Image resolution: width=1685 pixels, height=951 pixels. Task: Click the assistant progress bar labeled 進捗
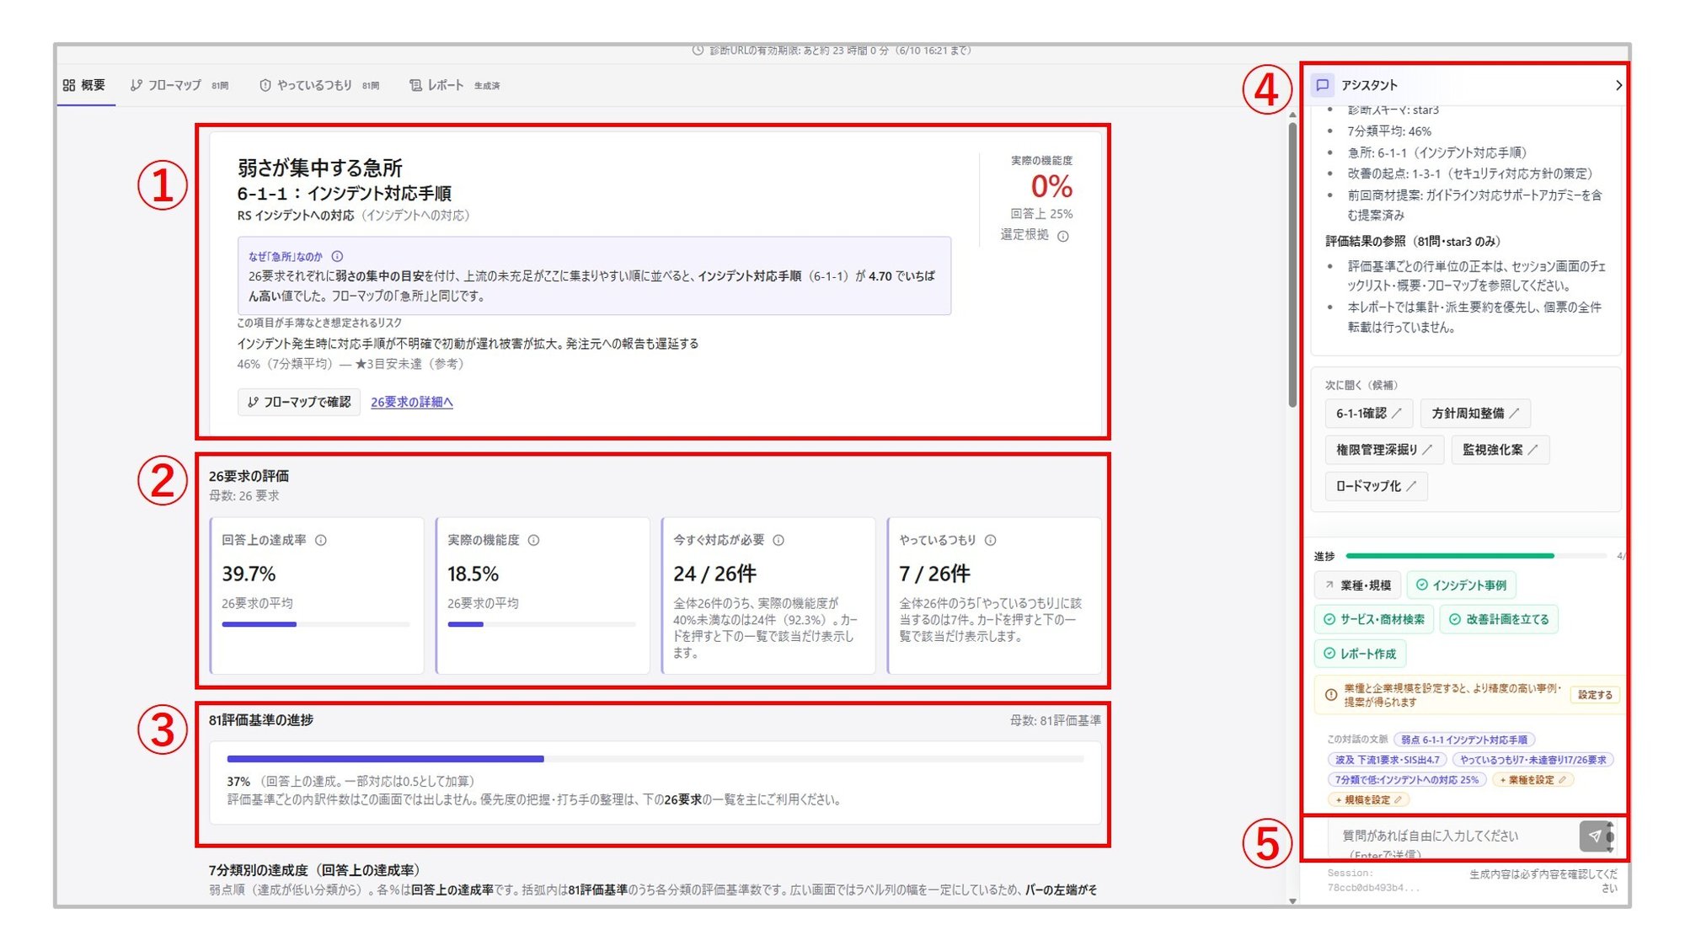(x=1476, y=556)
